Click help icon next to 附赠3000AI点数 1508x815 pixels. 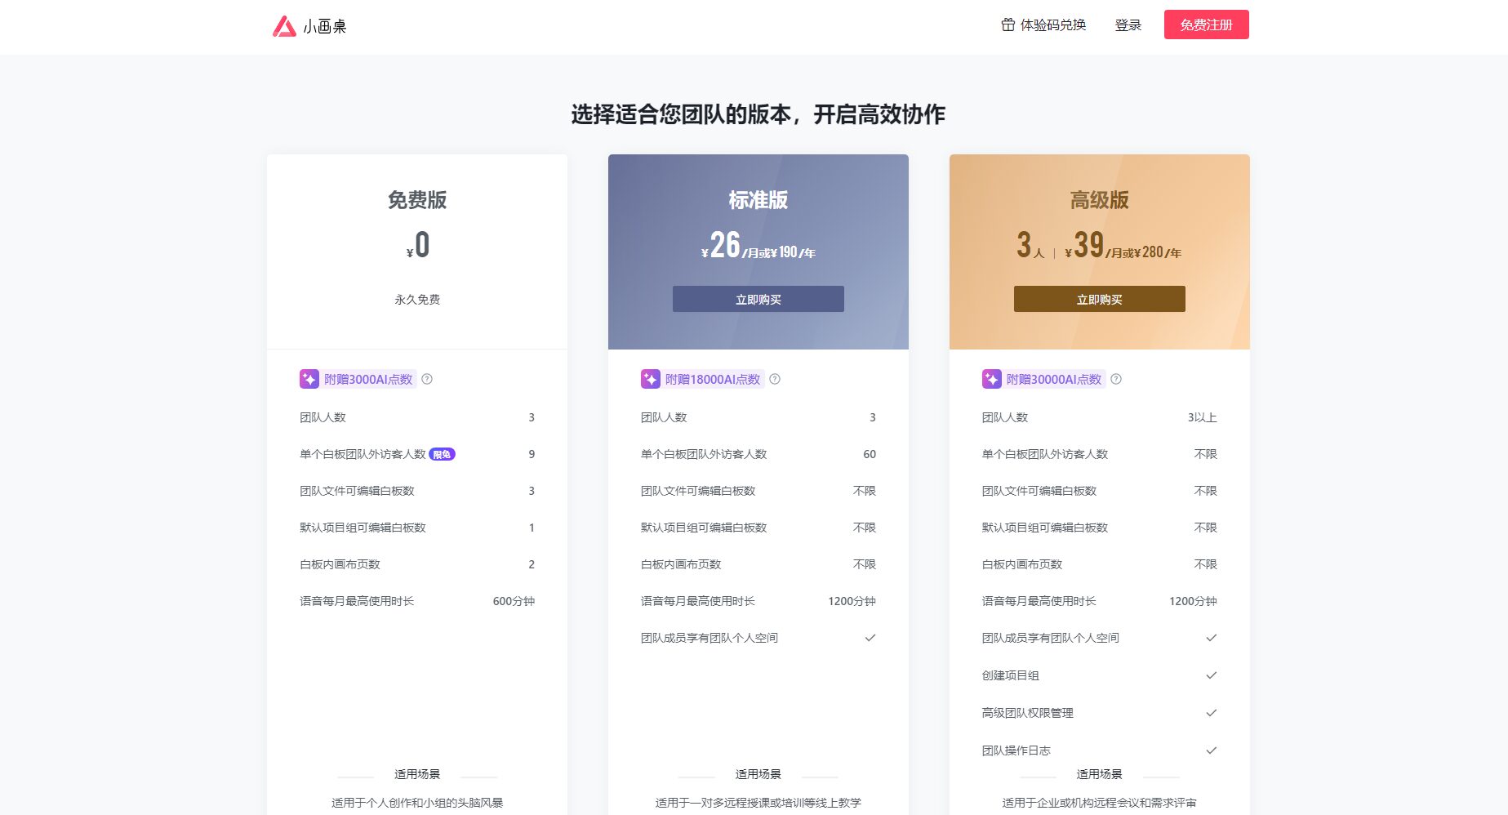pos(427,379)
